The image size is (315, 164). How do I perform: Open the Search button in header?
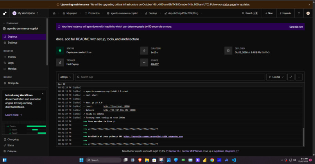click(x=250, y=13)
